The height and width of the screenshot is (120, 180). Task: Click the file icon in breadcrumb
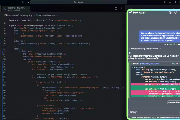pyautogui.click(x=36, y=15)
